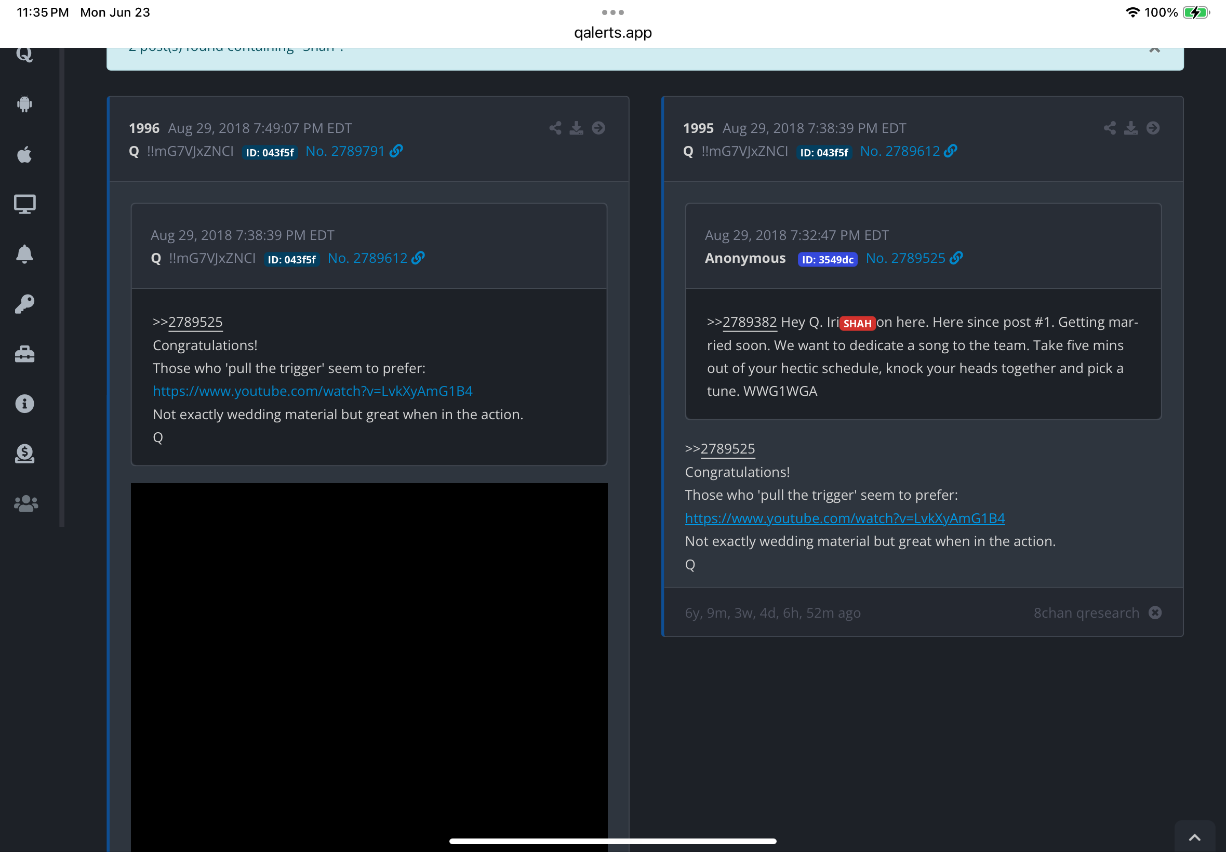Image resolution: width=1226 pixels, height=852 pixels.
Task: Click the black media embed in post 1996
Action: [x=369, y=667]
